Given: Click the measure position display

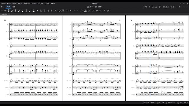Looking at the screenshot, I should [x=172, y=7].
